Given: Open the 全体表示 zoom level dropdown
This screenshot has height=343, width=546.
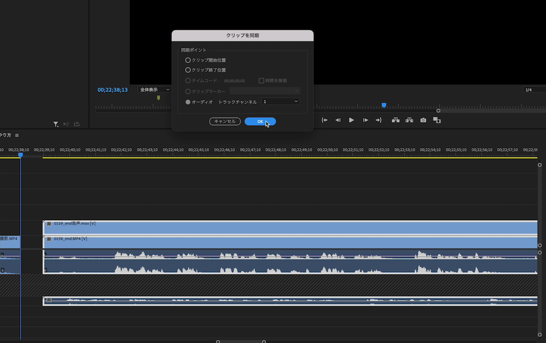Looking at the screenshot, I should point(155,89).
